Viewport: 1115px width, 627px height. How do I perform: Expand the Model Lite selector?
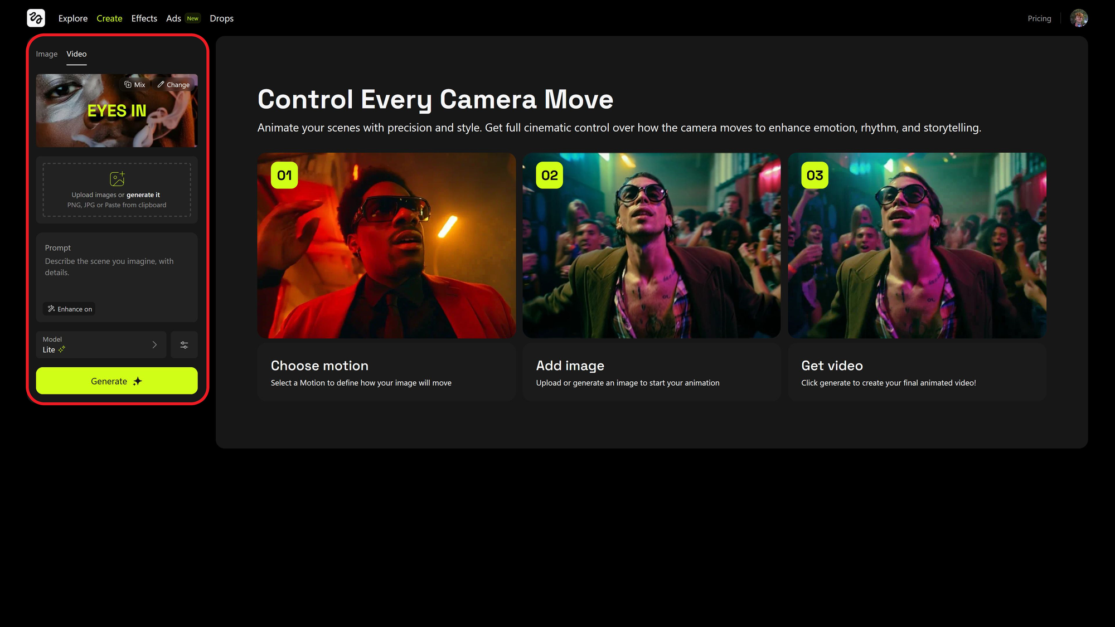click(x=100, y=344)
